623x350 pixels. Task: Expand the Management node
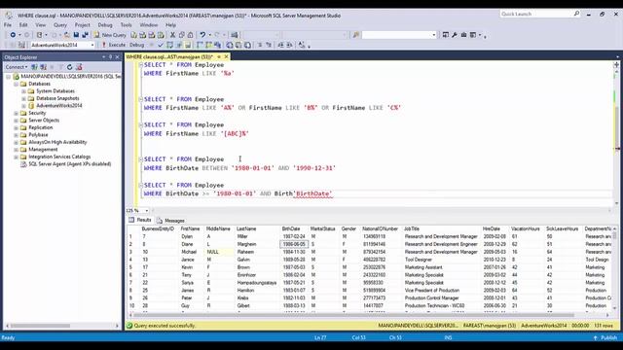[17, 150]
